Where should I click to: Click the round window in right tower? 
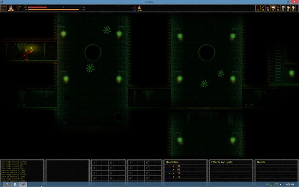206,52
